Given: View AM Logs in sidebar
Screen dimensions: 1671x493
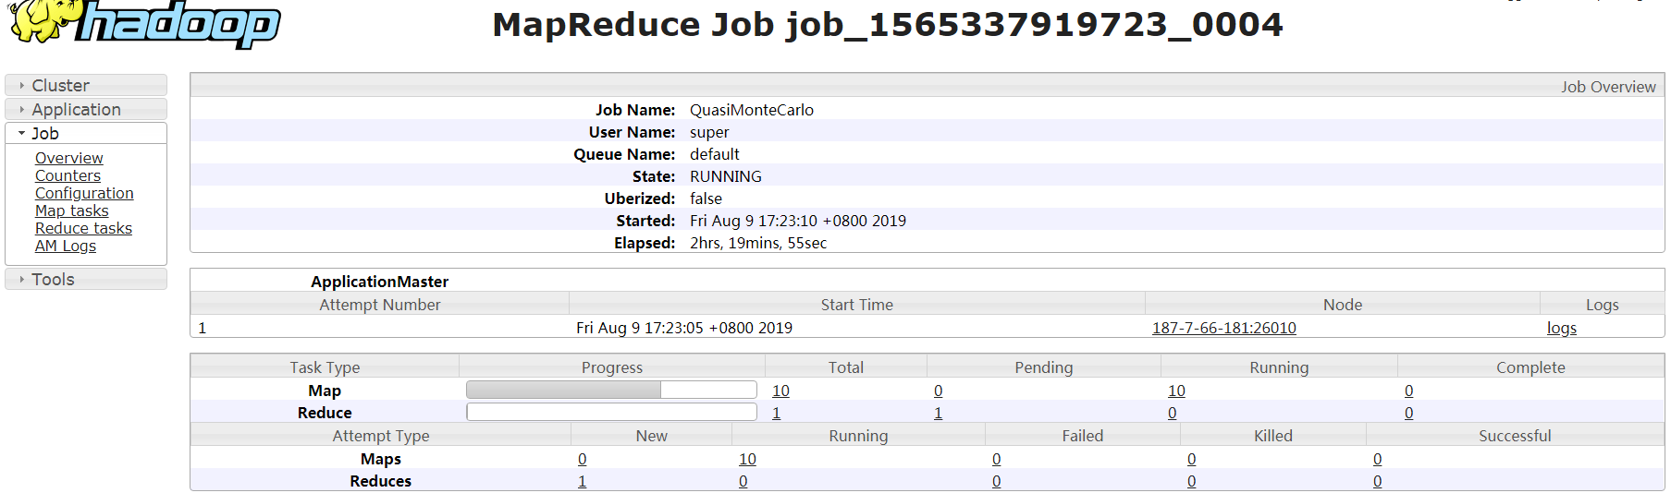Looking at the screenshot, I should click(x=66, y=246).
